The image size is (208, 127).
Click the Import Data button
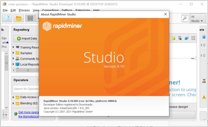pos(27,39)
